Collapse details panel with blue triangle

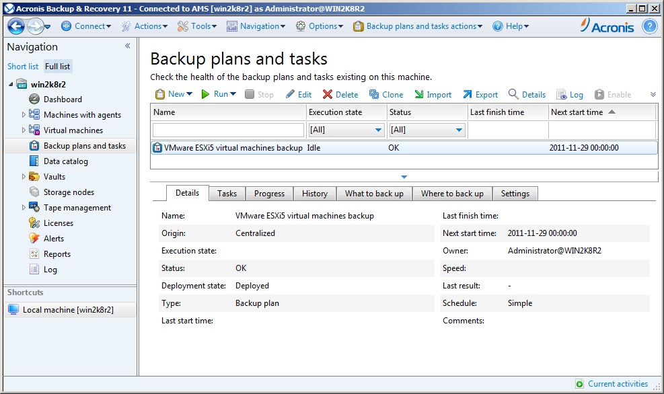point(404,177)
